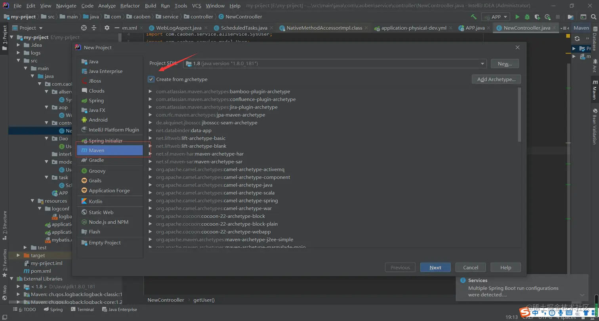Open the Refactor menu
The image size is (599, 321).
[130, 6]
